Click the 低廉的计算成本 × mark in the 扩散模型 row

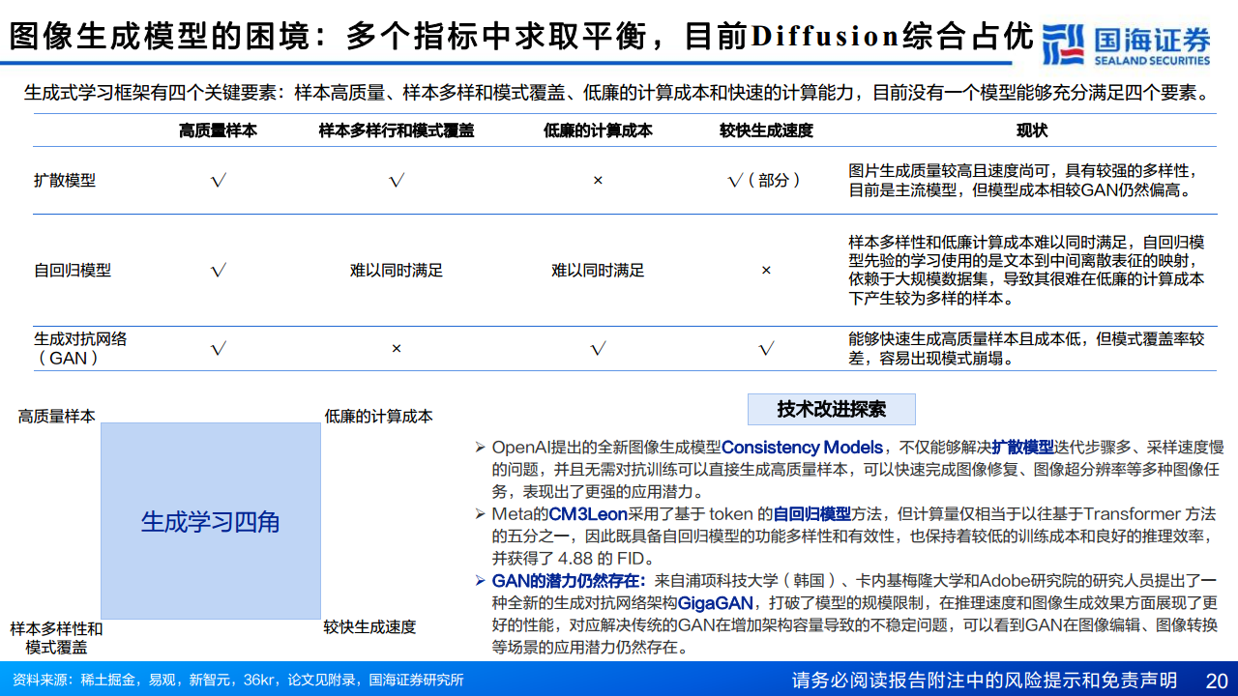(x=598, y=181)
